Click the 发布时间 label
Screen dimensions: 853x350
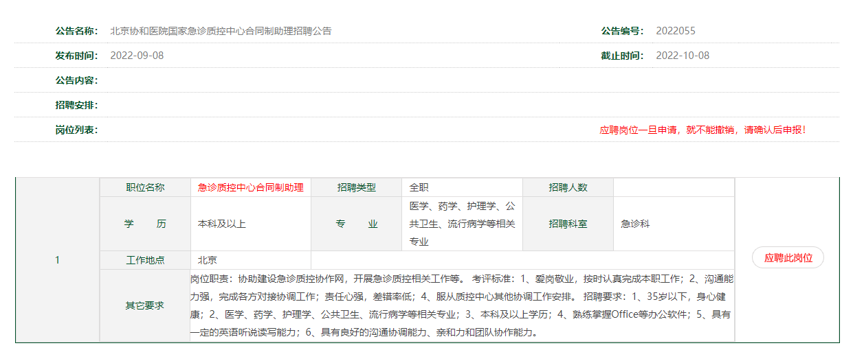coord(76,56)
